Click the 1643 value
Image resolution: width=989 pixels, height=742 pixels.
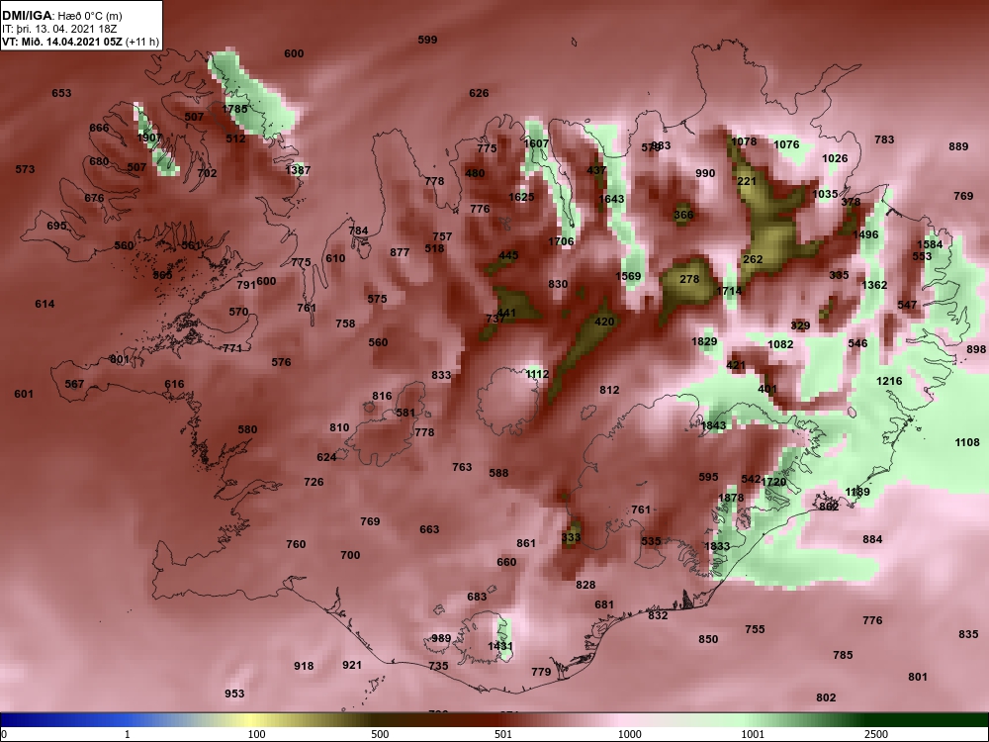pos(611,199)
